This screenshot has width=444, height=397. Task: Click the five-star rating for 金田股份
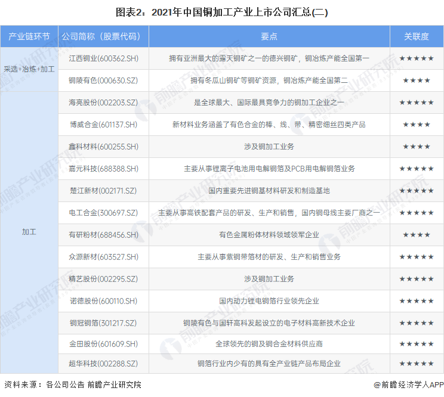point(417,344)
